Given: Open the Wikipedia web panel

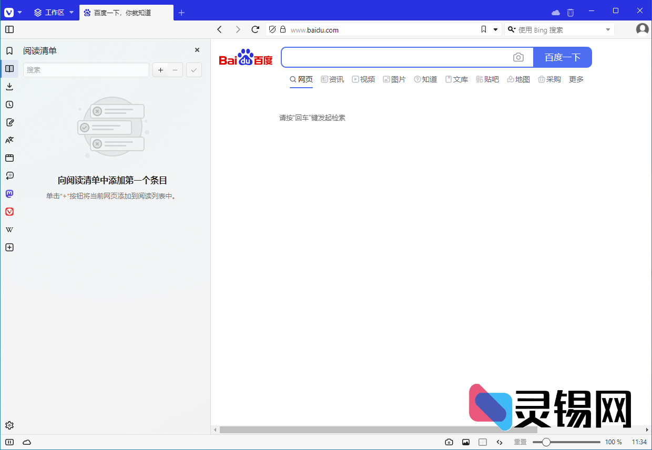Looking at the screenshot, I should click(x=9, y=229).
